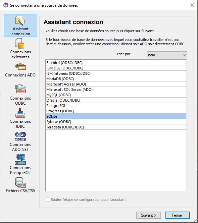Open the Connexions PostgreSQL elephant icon
This screenshot has width=198, height=223.
pos(20,159)
